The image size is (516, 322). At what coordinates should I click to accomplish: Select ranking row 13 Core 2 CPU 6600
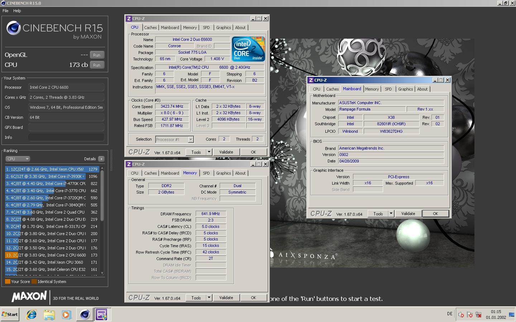[x=52, y=255]
